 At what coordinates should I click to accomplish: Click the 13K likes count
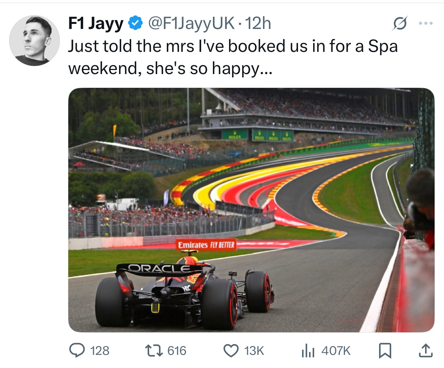coord(254,351)
